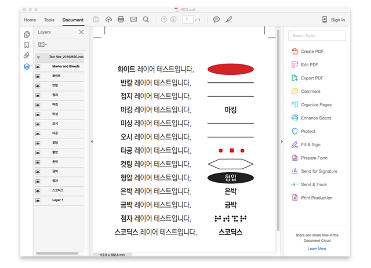
Task: Select the 컷팅 layer name
Action: point(55,143)
